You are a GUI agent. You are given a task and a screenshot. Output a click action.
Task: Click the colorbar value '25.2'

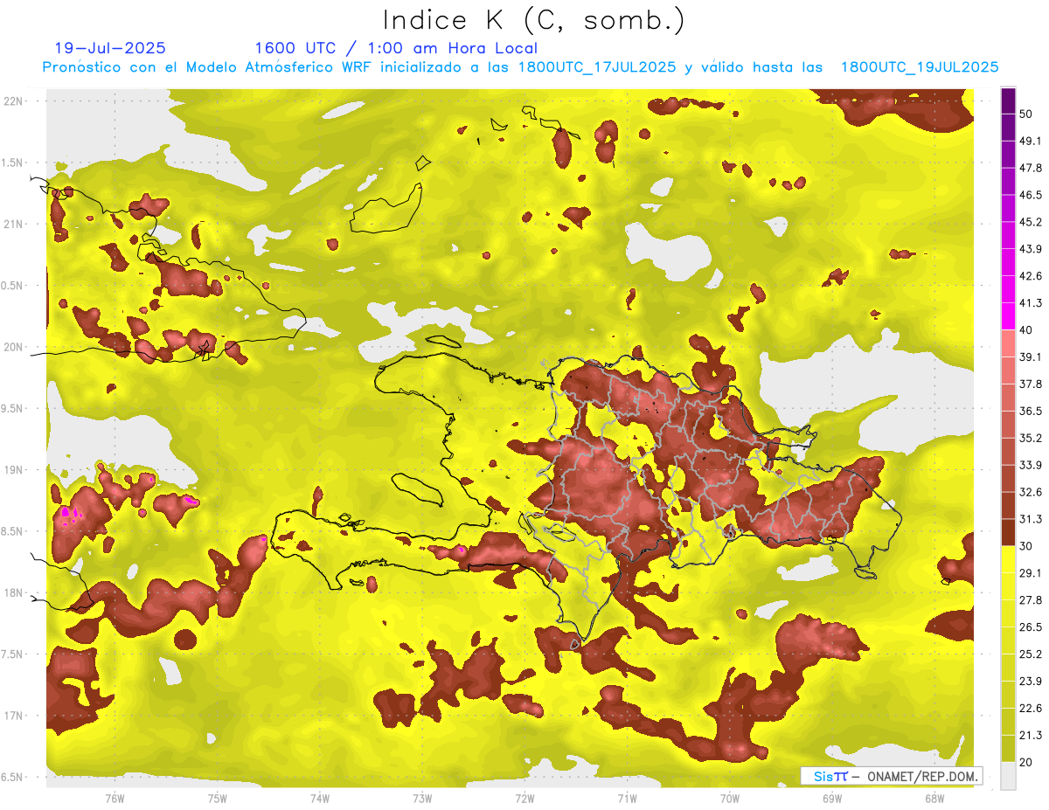[x=1030, y=654]
